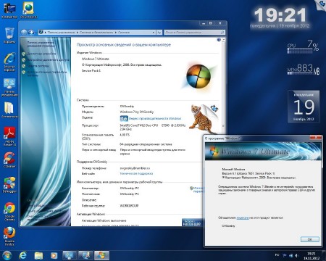
Task: Open Дополнительные параметры системы link
Action: [x=46, y=73]
